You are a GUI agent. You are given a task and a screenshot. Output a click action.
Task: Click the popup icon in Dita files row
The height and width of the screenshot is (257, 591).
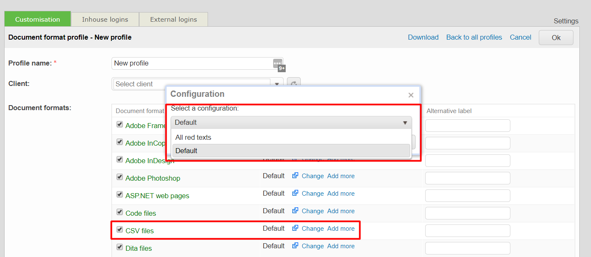click(295, 246)
